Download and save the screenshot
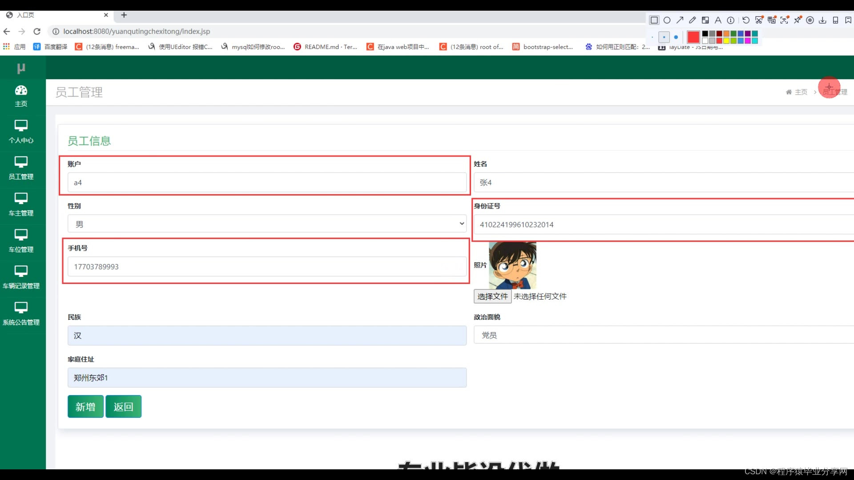This screenshot has height=480, width=854. [x=822, y=20]
